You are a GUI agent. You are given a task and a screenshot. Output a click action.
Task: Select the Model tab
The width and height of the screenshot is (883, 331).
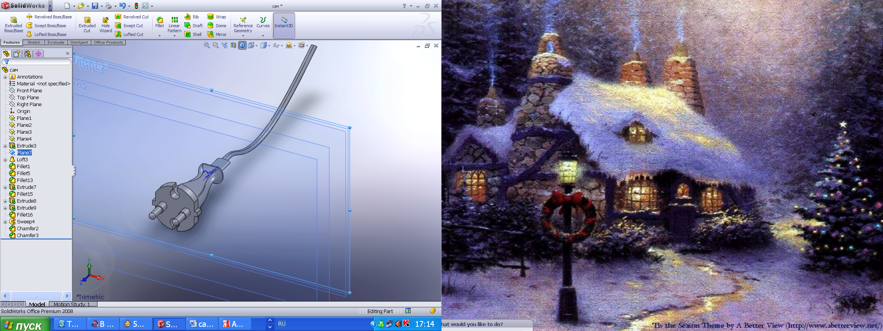coord(37,304)
